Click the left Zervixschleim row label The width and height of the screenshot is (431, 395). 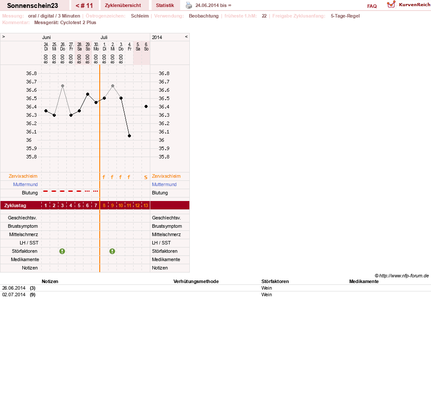coord(23,176)
